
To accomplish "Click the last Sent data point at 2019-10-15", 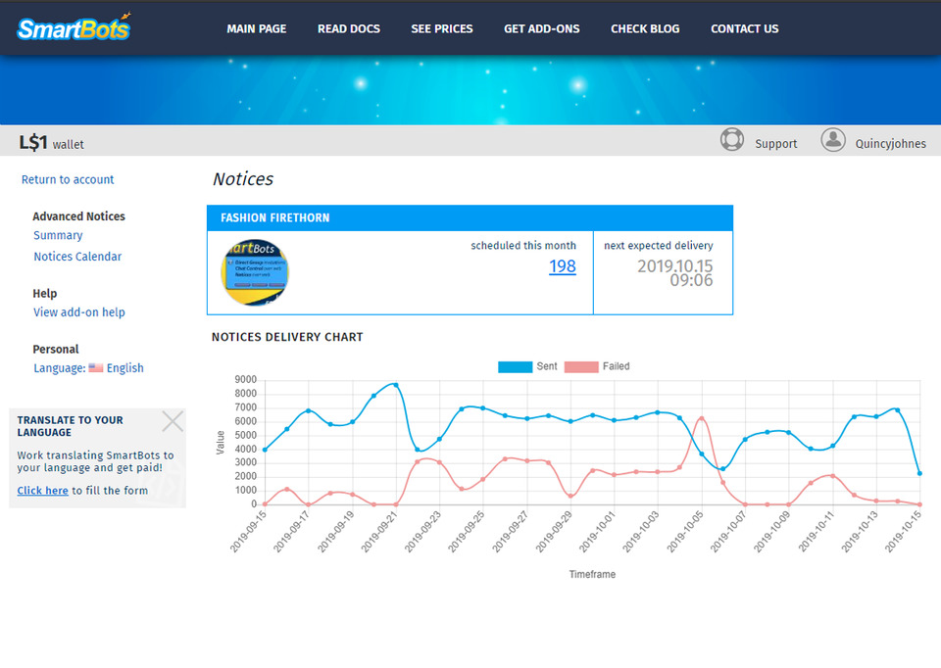I will 919,473.
